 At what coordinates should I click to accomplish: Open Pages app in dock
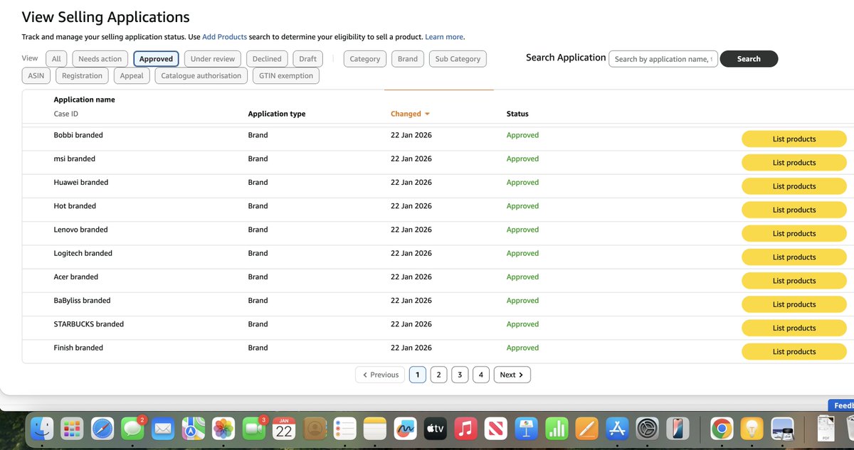[586, 429]
